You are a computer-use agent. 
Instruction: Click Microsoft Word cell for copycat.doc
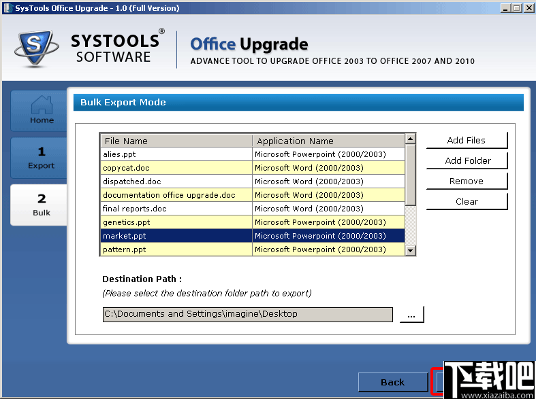328,168
